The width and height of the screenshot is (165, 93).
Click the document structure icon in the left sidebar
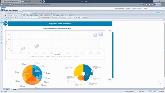pos(2,36)
